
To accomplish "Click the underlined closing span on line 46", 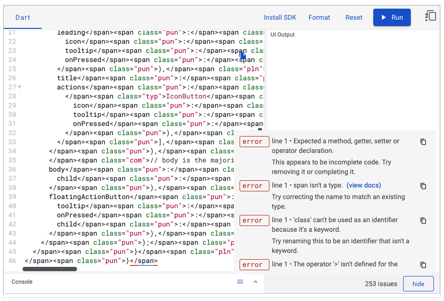I will (143, 261).
